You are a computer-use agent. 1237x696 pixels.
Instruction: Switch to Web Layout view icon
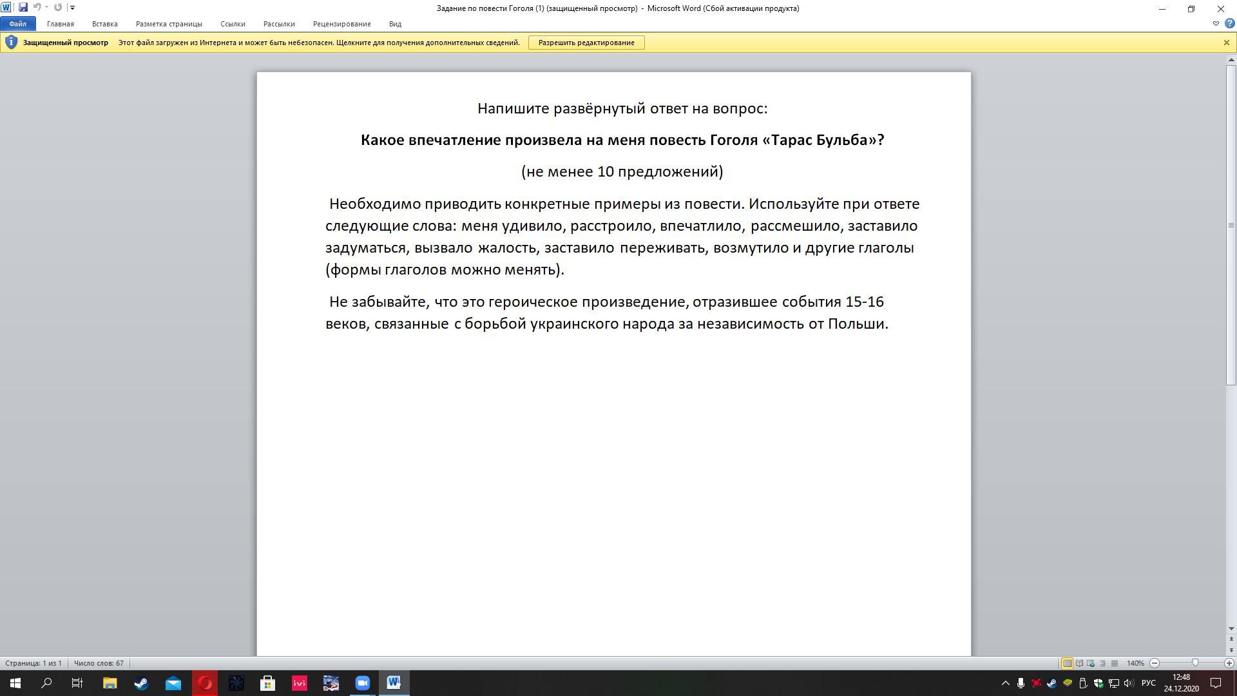click(1091, 663)
